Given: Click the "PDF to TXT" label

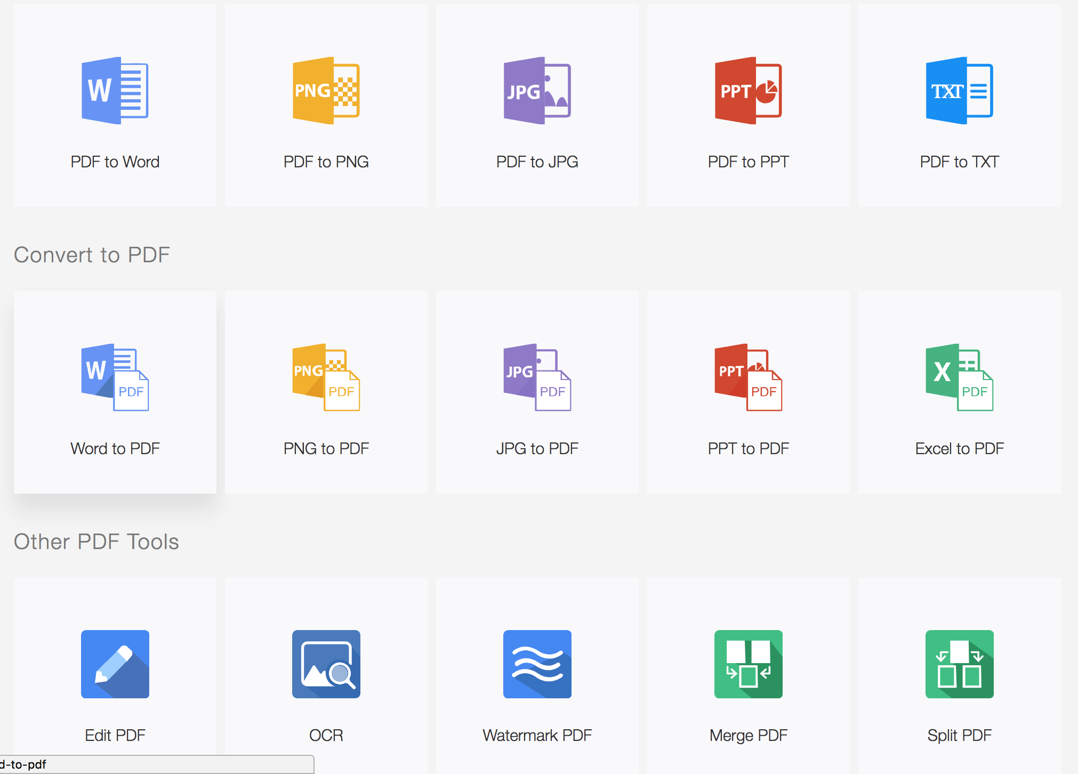Looking at the screenshot, I should point(959,162).
